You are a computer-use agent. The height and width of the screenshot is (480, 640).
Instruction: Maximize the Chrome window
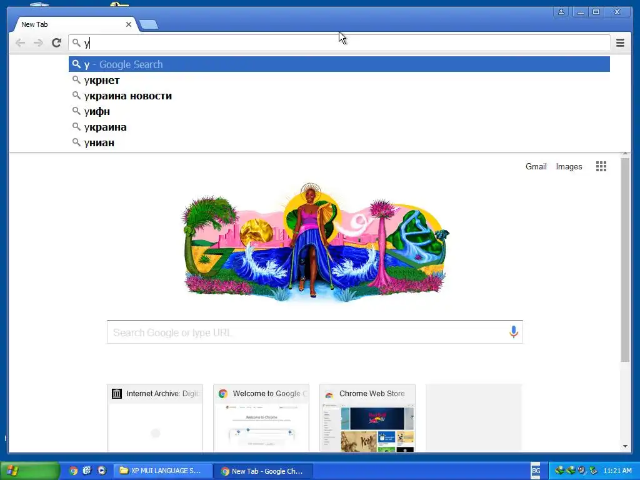[x=596, y=12]
